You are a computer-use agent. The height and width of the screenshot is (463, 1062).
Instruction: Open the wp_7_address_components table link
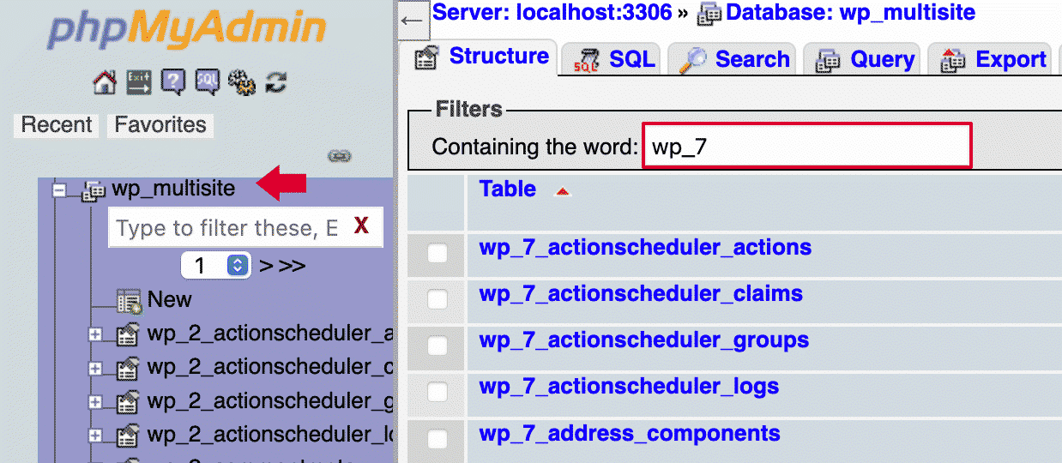[629, 433]
